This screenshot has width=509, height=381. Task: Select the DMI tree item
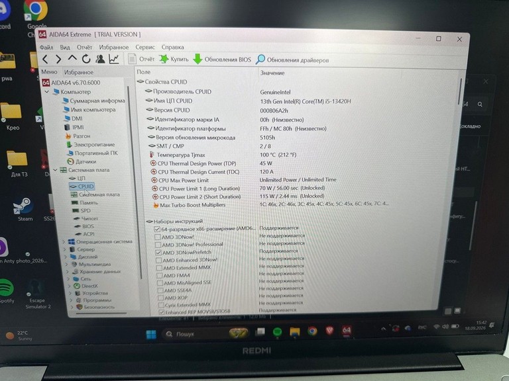pos(74,118)
